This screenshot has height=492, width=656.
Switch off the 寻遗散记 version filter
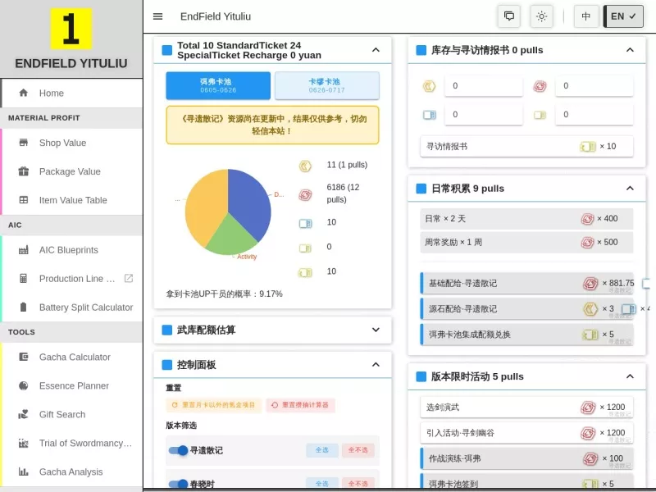pos(178,450)
